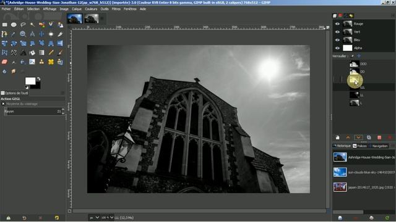This screenshot has width=396, height=222.
Task: Select the Clone stamp tool
Action: 41,62
